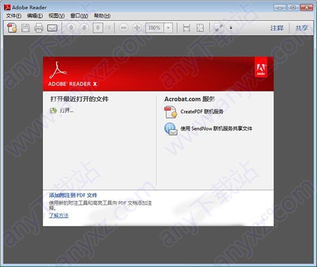Click the fit width scrolling icon
The height and width of the screenshot is (267, 317).
point(187,27)
